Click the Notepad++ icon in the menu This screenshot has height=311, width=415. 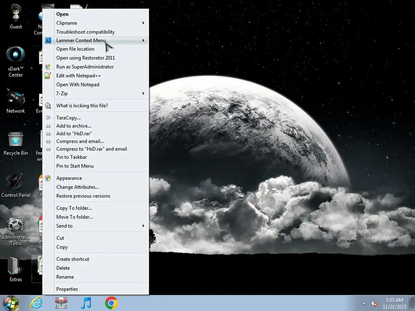pos(48,76)
